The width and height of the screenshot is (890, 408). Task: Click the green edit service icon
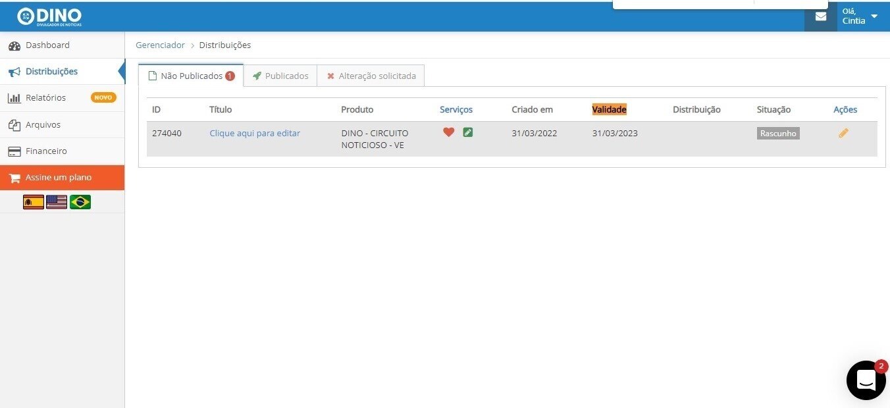click(x=467, y=132)
